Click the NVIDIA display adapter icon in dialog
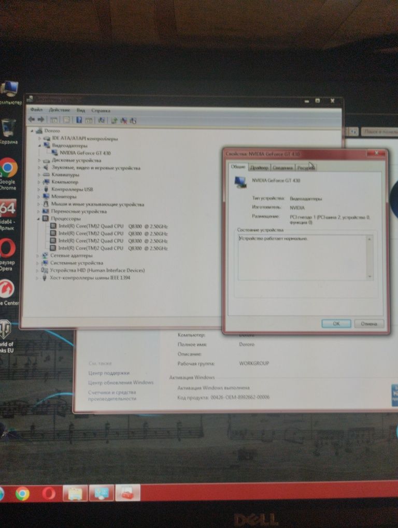 pyautogui.click(x=240, y=182)
